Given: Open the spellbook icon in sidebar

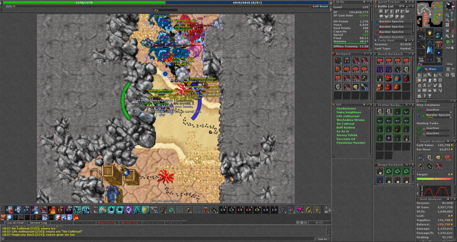Looking at the screenshot, I should point(424,80).
